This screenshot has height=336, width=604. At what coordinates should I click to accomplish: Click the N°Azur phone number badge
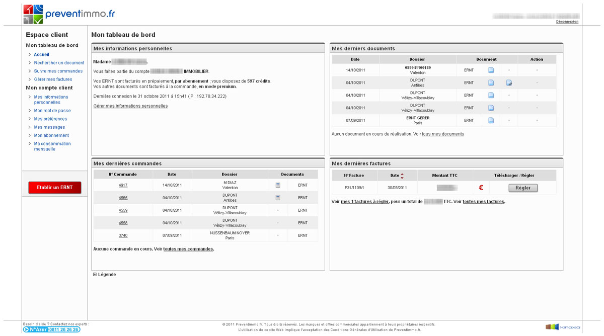(x=51, y=329)
